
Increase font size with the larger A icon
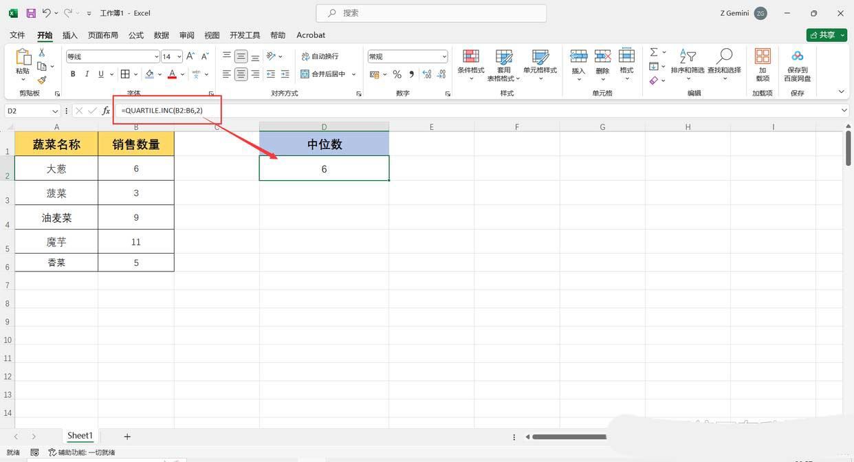[190, 56]
